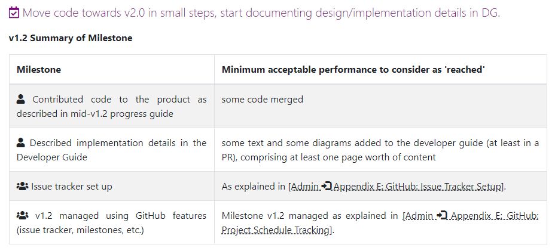The height and width of the screenshot is (251, 555).
Task: Click arrow icon in Issue Tracker Setup link
Action: (x=327, y=187)
